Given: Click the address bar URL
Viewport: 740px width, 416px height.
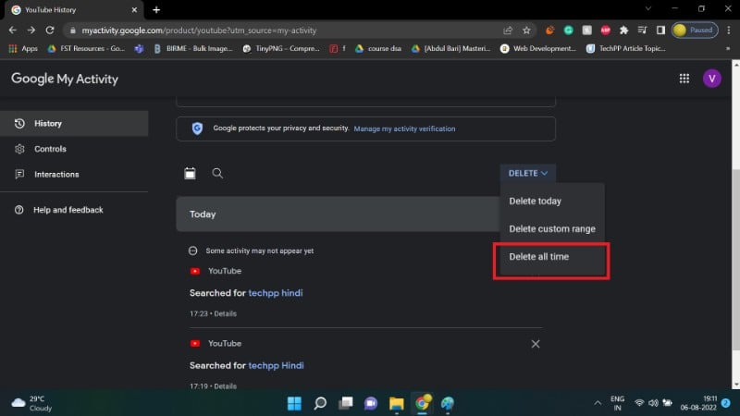Looking at the screenshot, I should (x=199, y=31).
